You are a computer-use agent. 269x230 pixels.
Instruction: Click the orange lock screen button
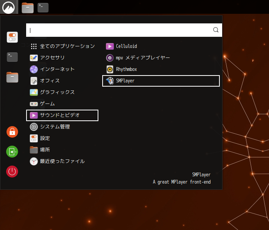[x=12, y=132]
